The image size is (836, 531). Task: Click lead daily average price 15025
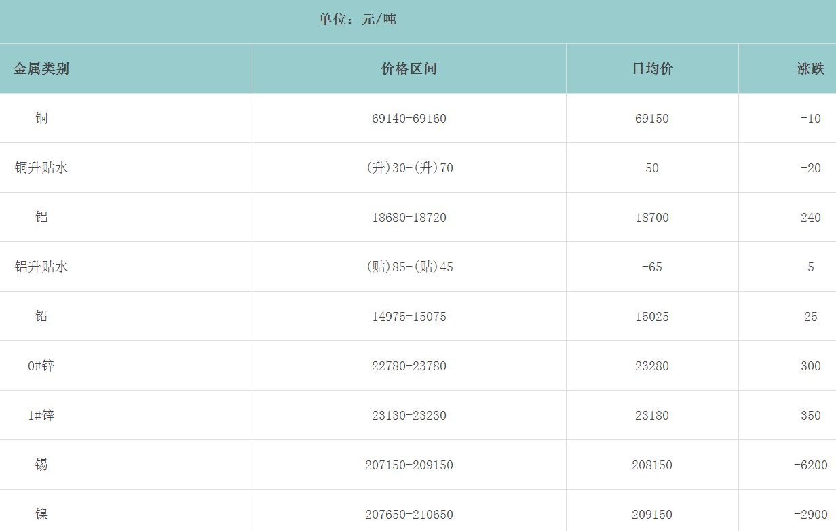pos(652,317)
